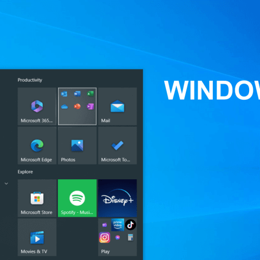Open the Mail tile
260x260 pixels.
pos(118,106)
